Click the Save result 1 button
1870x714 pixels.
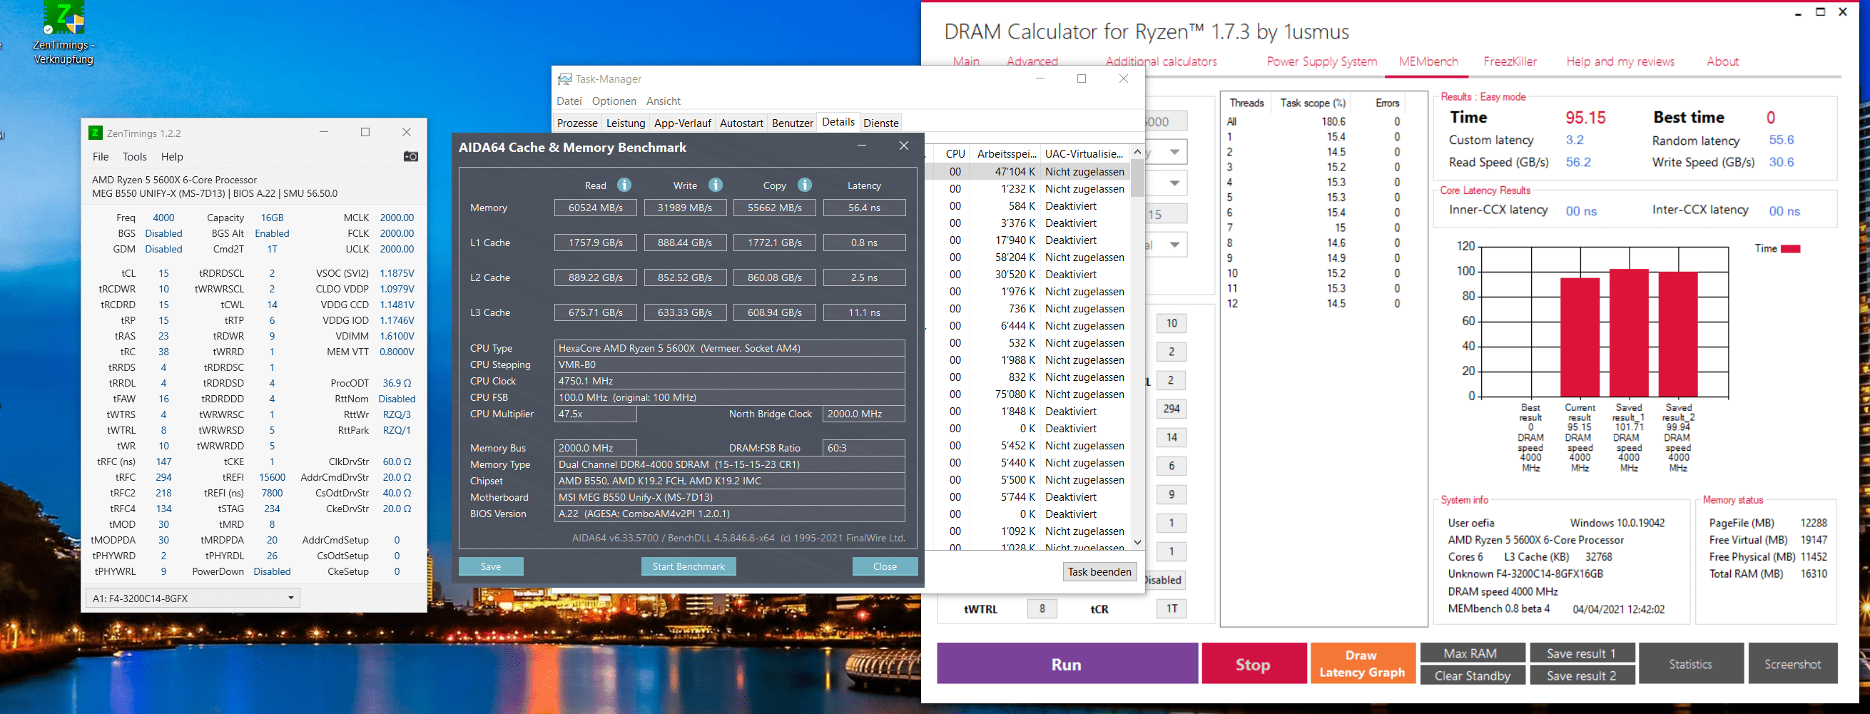tap(1581, 653)
